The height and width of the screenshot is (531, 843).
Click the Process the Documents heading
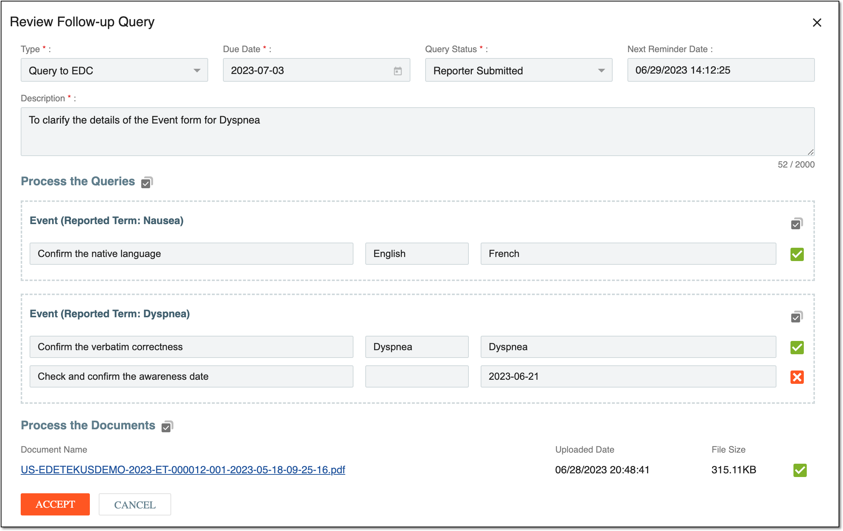(x=88, y=426)
